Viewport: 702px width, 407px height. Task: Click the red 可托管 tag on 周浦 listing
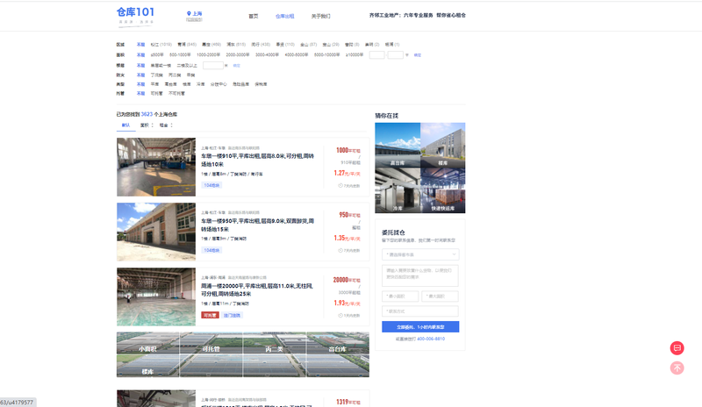pos(210,315)
